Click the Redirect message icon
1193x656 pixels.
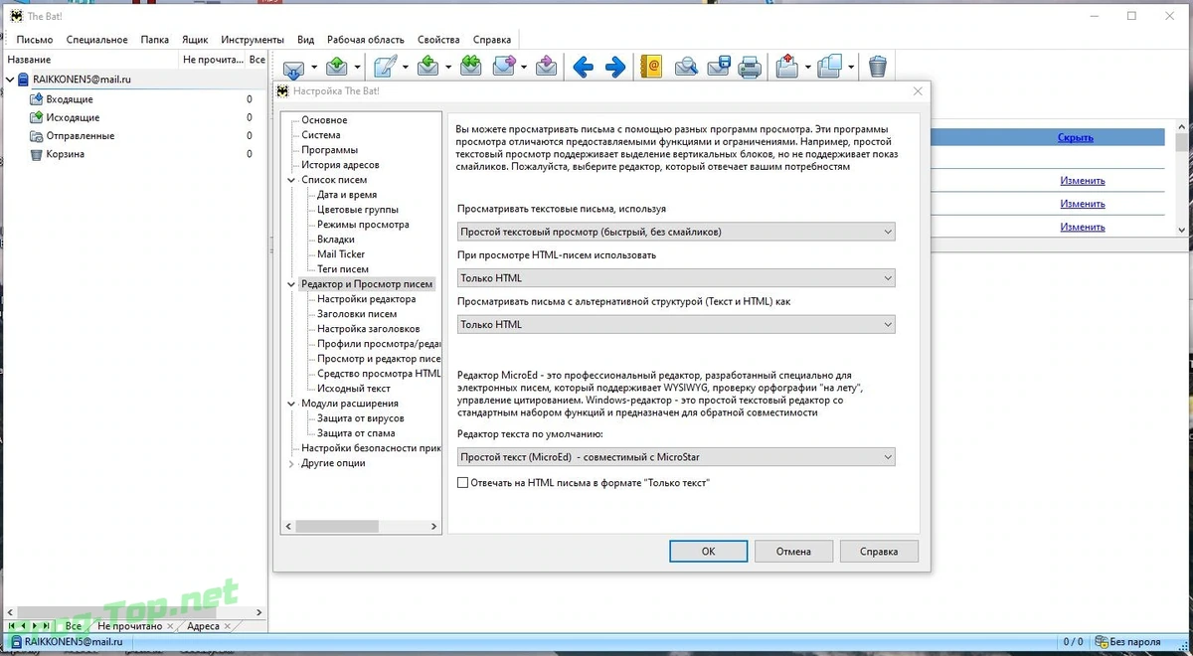[x=546, y=67]
